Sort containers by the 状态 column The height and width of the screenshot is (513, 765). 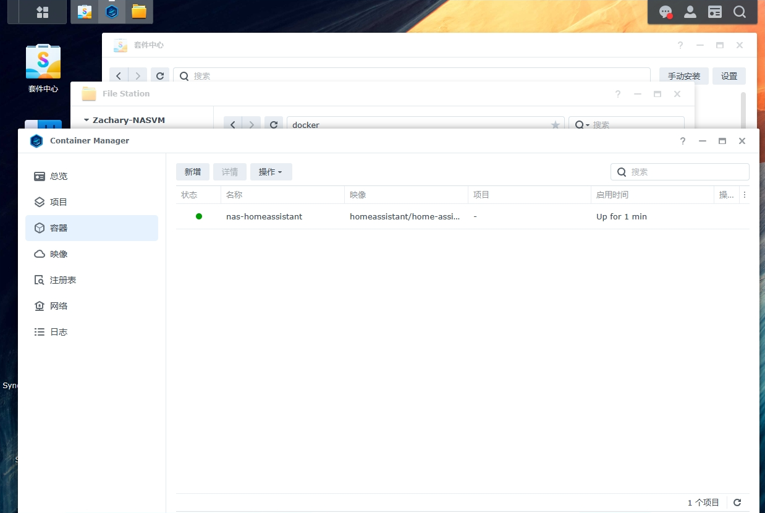point(198,195)
